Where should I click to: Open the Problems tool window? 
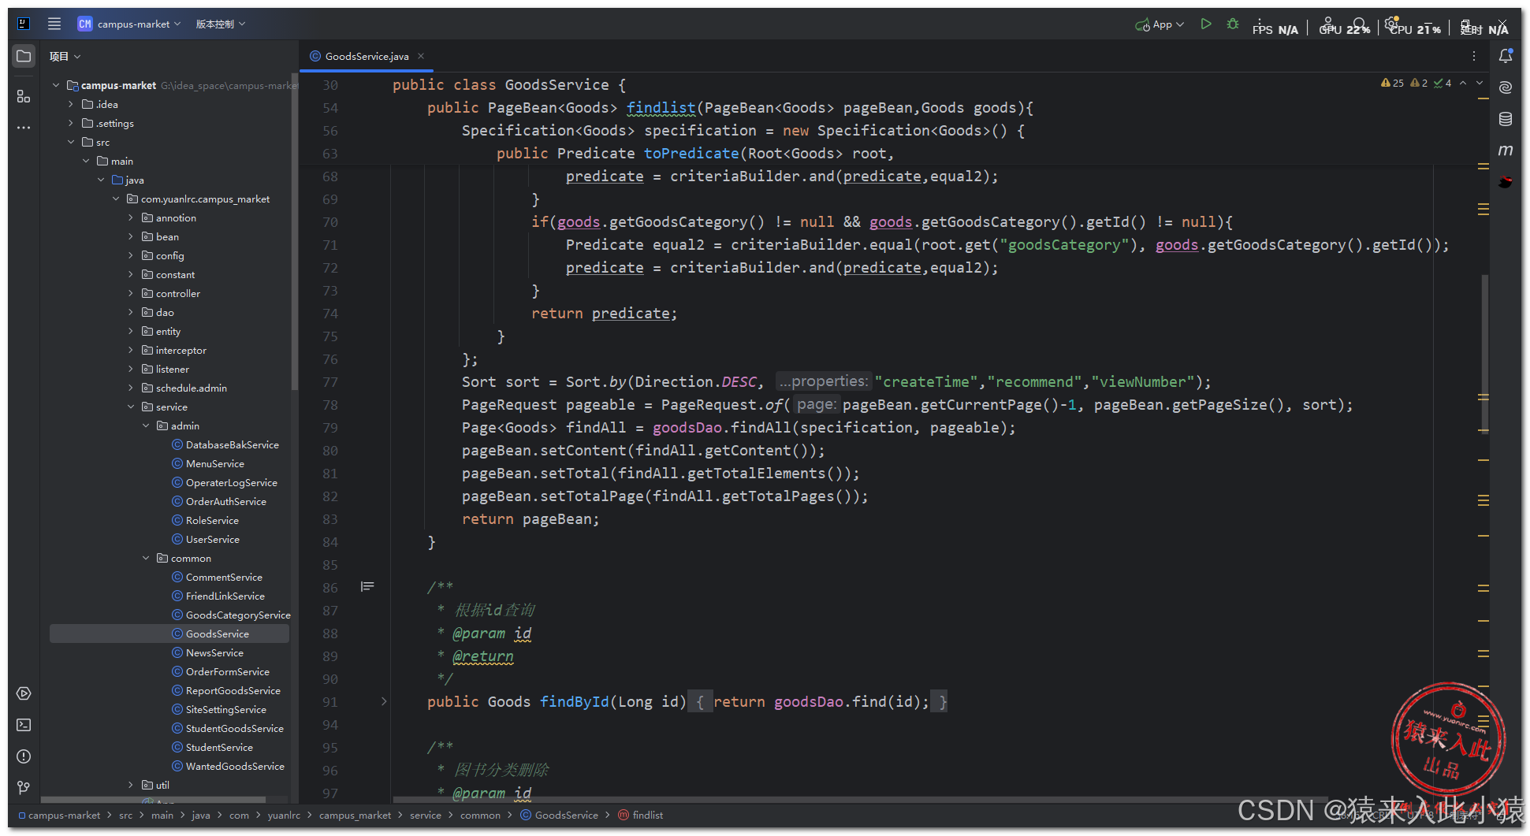[x=24, y=756]
